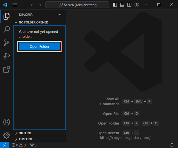Toggle the bottom panel
Screen dimensions: 178x148
pyautogui.click(x=122, y=5)
